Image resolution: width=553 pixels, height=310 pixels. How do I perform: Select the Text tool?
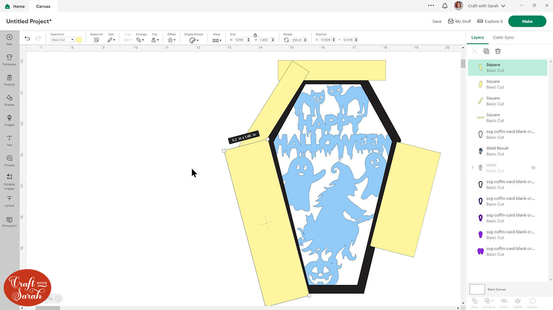(x=9, y=140)
